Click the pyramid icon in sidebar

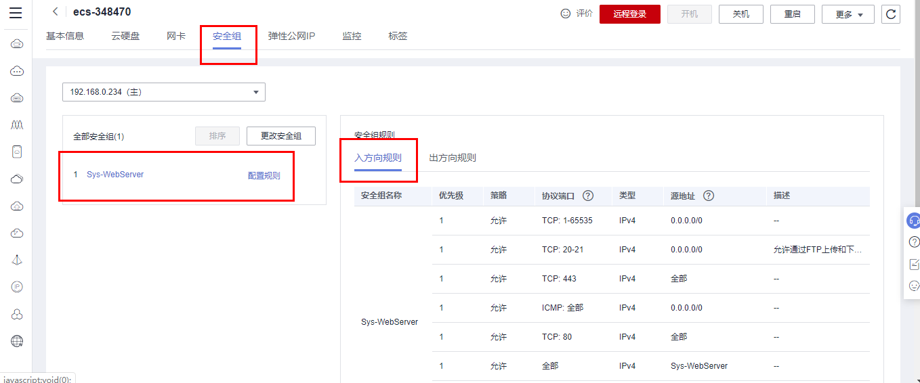(x=18, y=261)
